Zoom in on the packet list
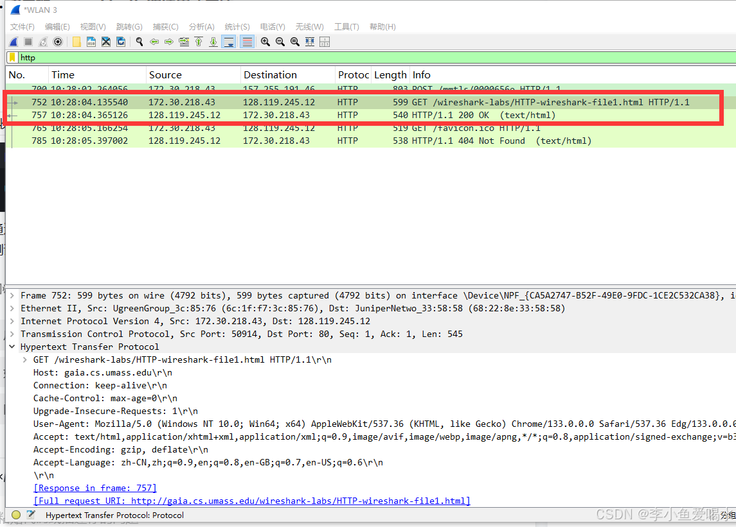 click(x=265, y=42)
